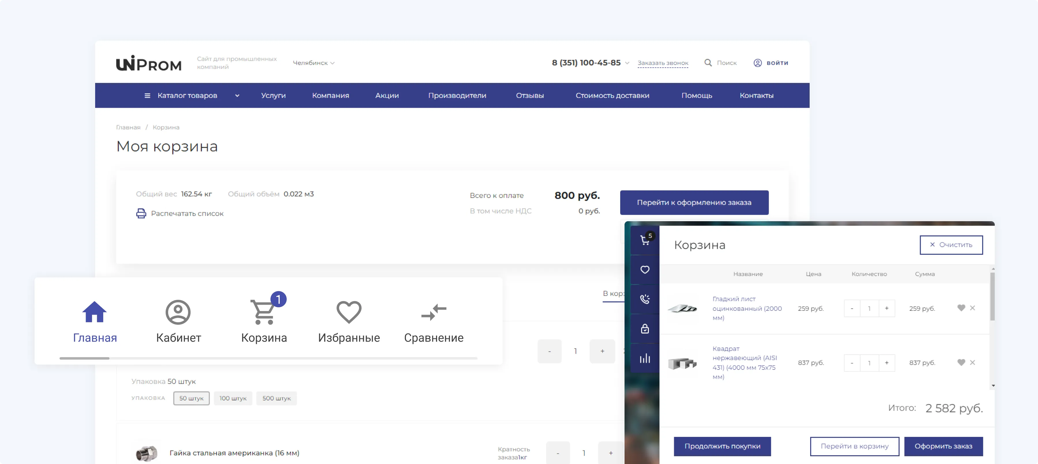Click the search magnifier icon in header
Image resolution: width=1038 pixels, height=464 pixels.
tap(708, 63)
